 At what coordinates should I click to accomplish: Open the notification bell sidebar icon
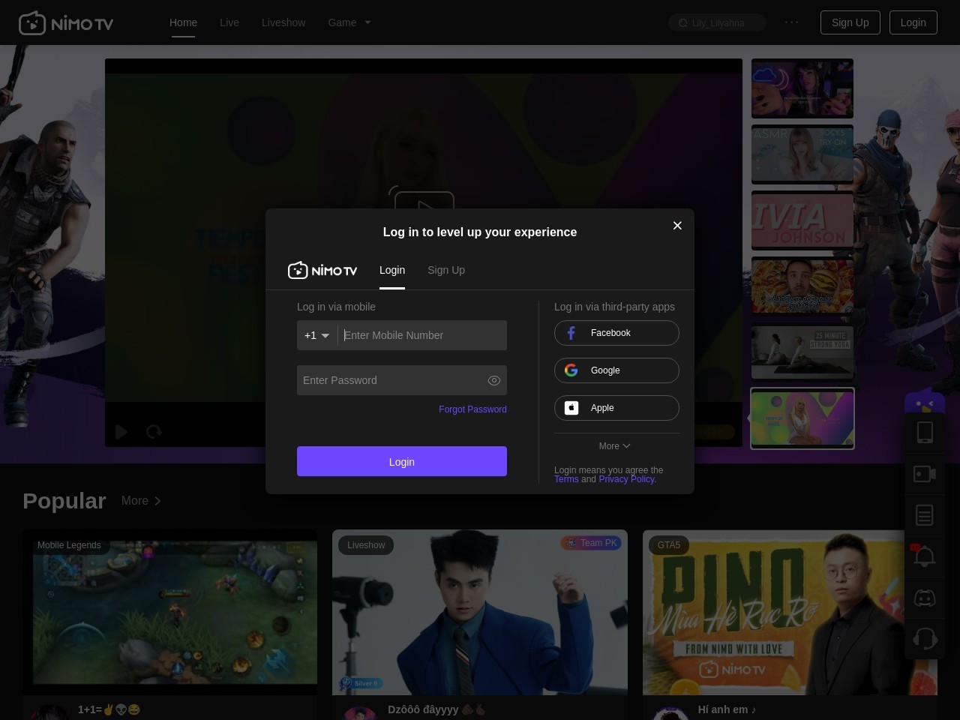click(924, 556)
